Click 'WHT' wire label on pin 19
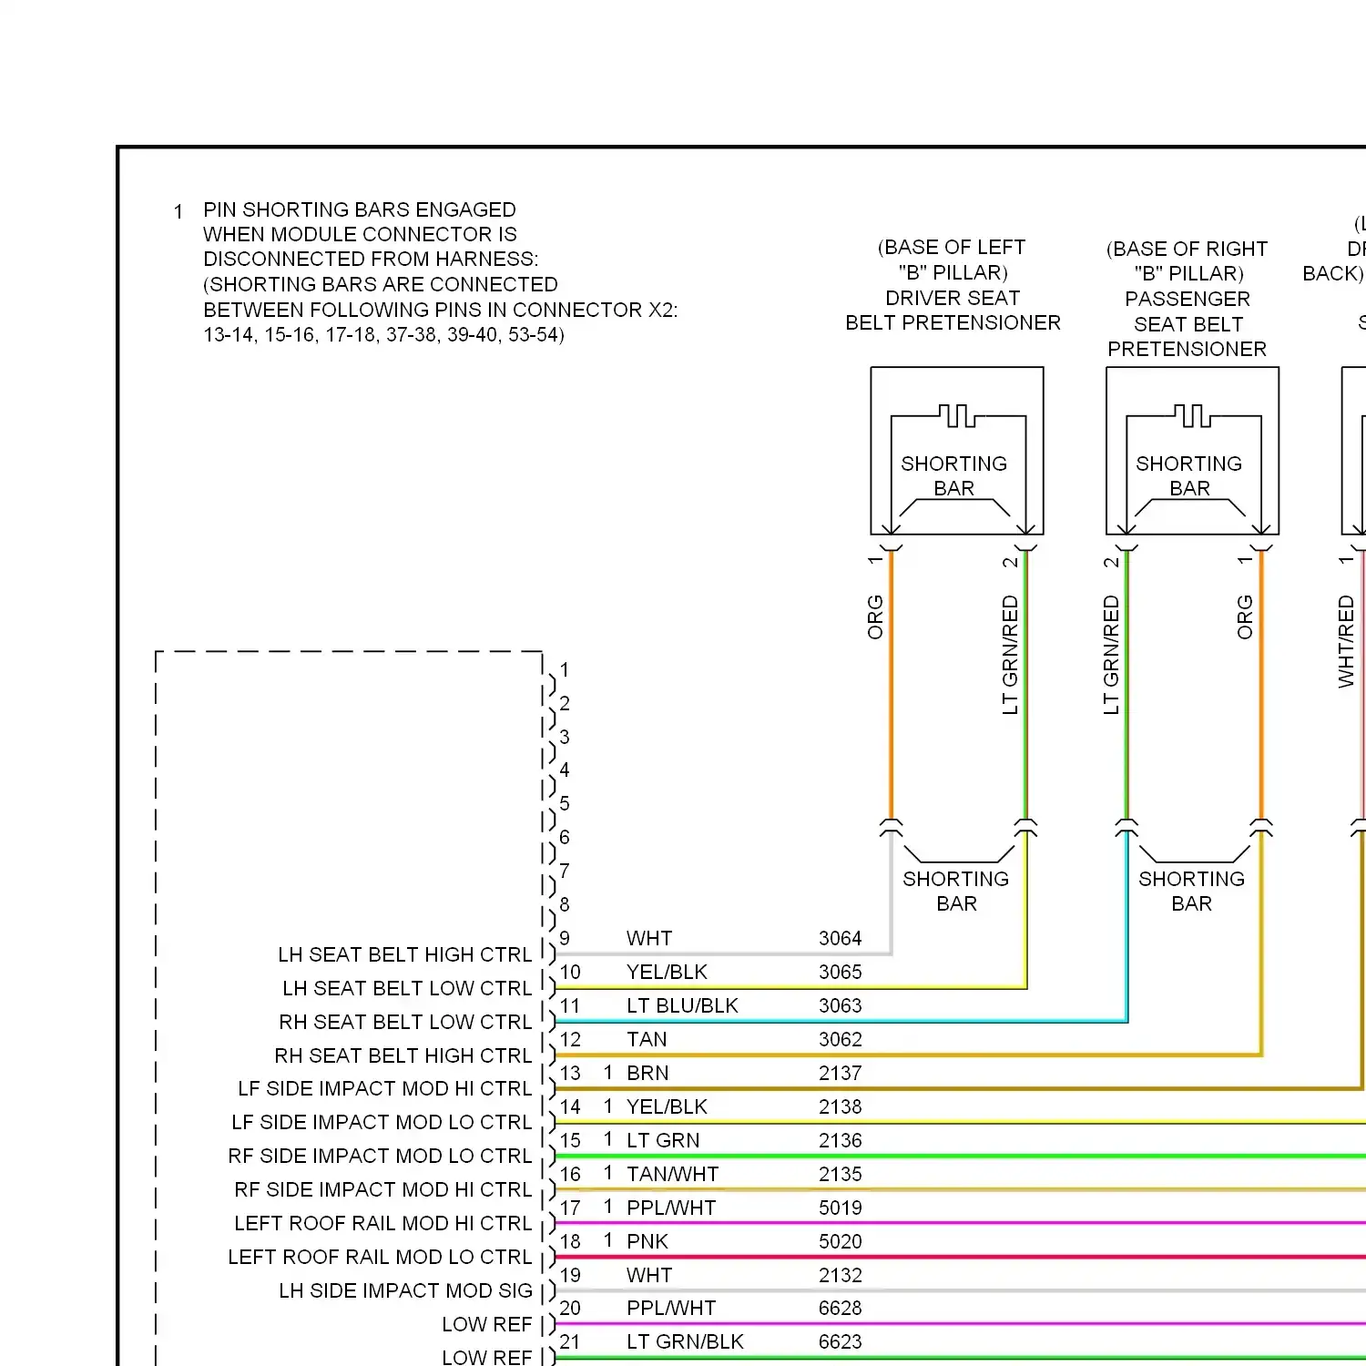Viewport: 1366px width, 1366px height. tap(649, 1275)
